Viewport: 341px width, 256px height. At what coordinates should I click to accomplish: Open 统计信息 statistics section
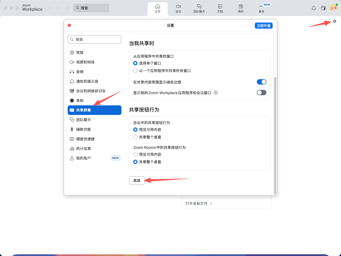pos(95,149)
